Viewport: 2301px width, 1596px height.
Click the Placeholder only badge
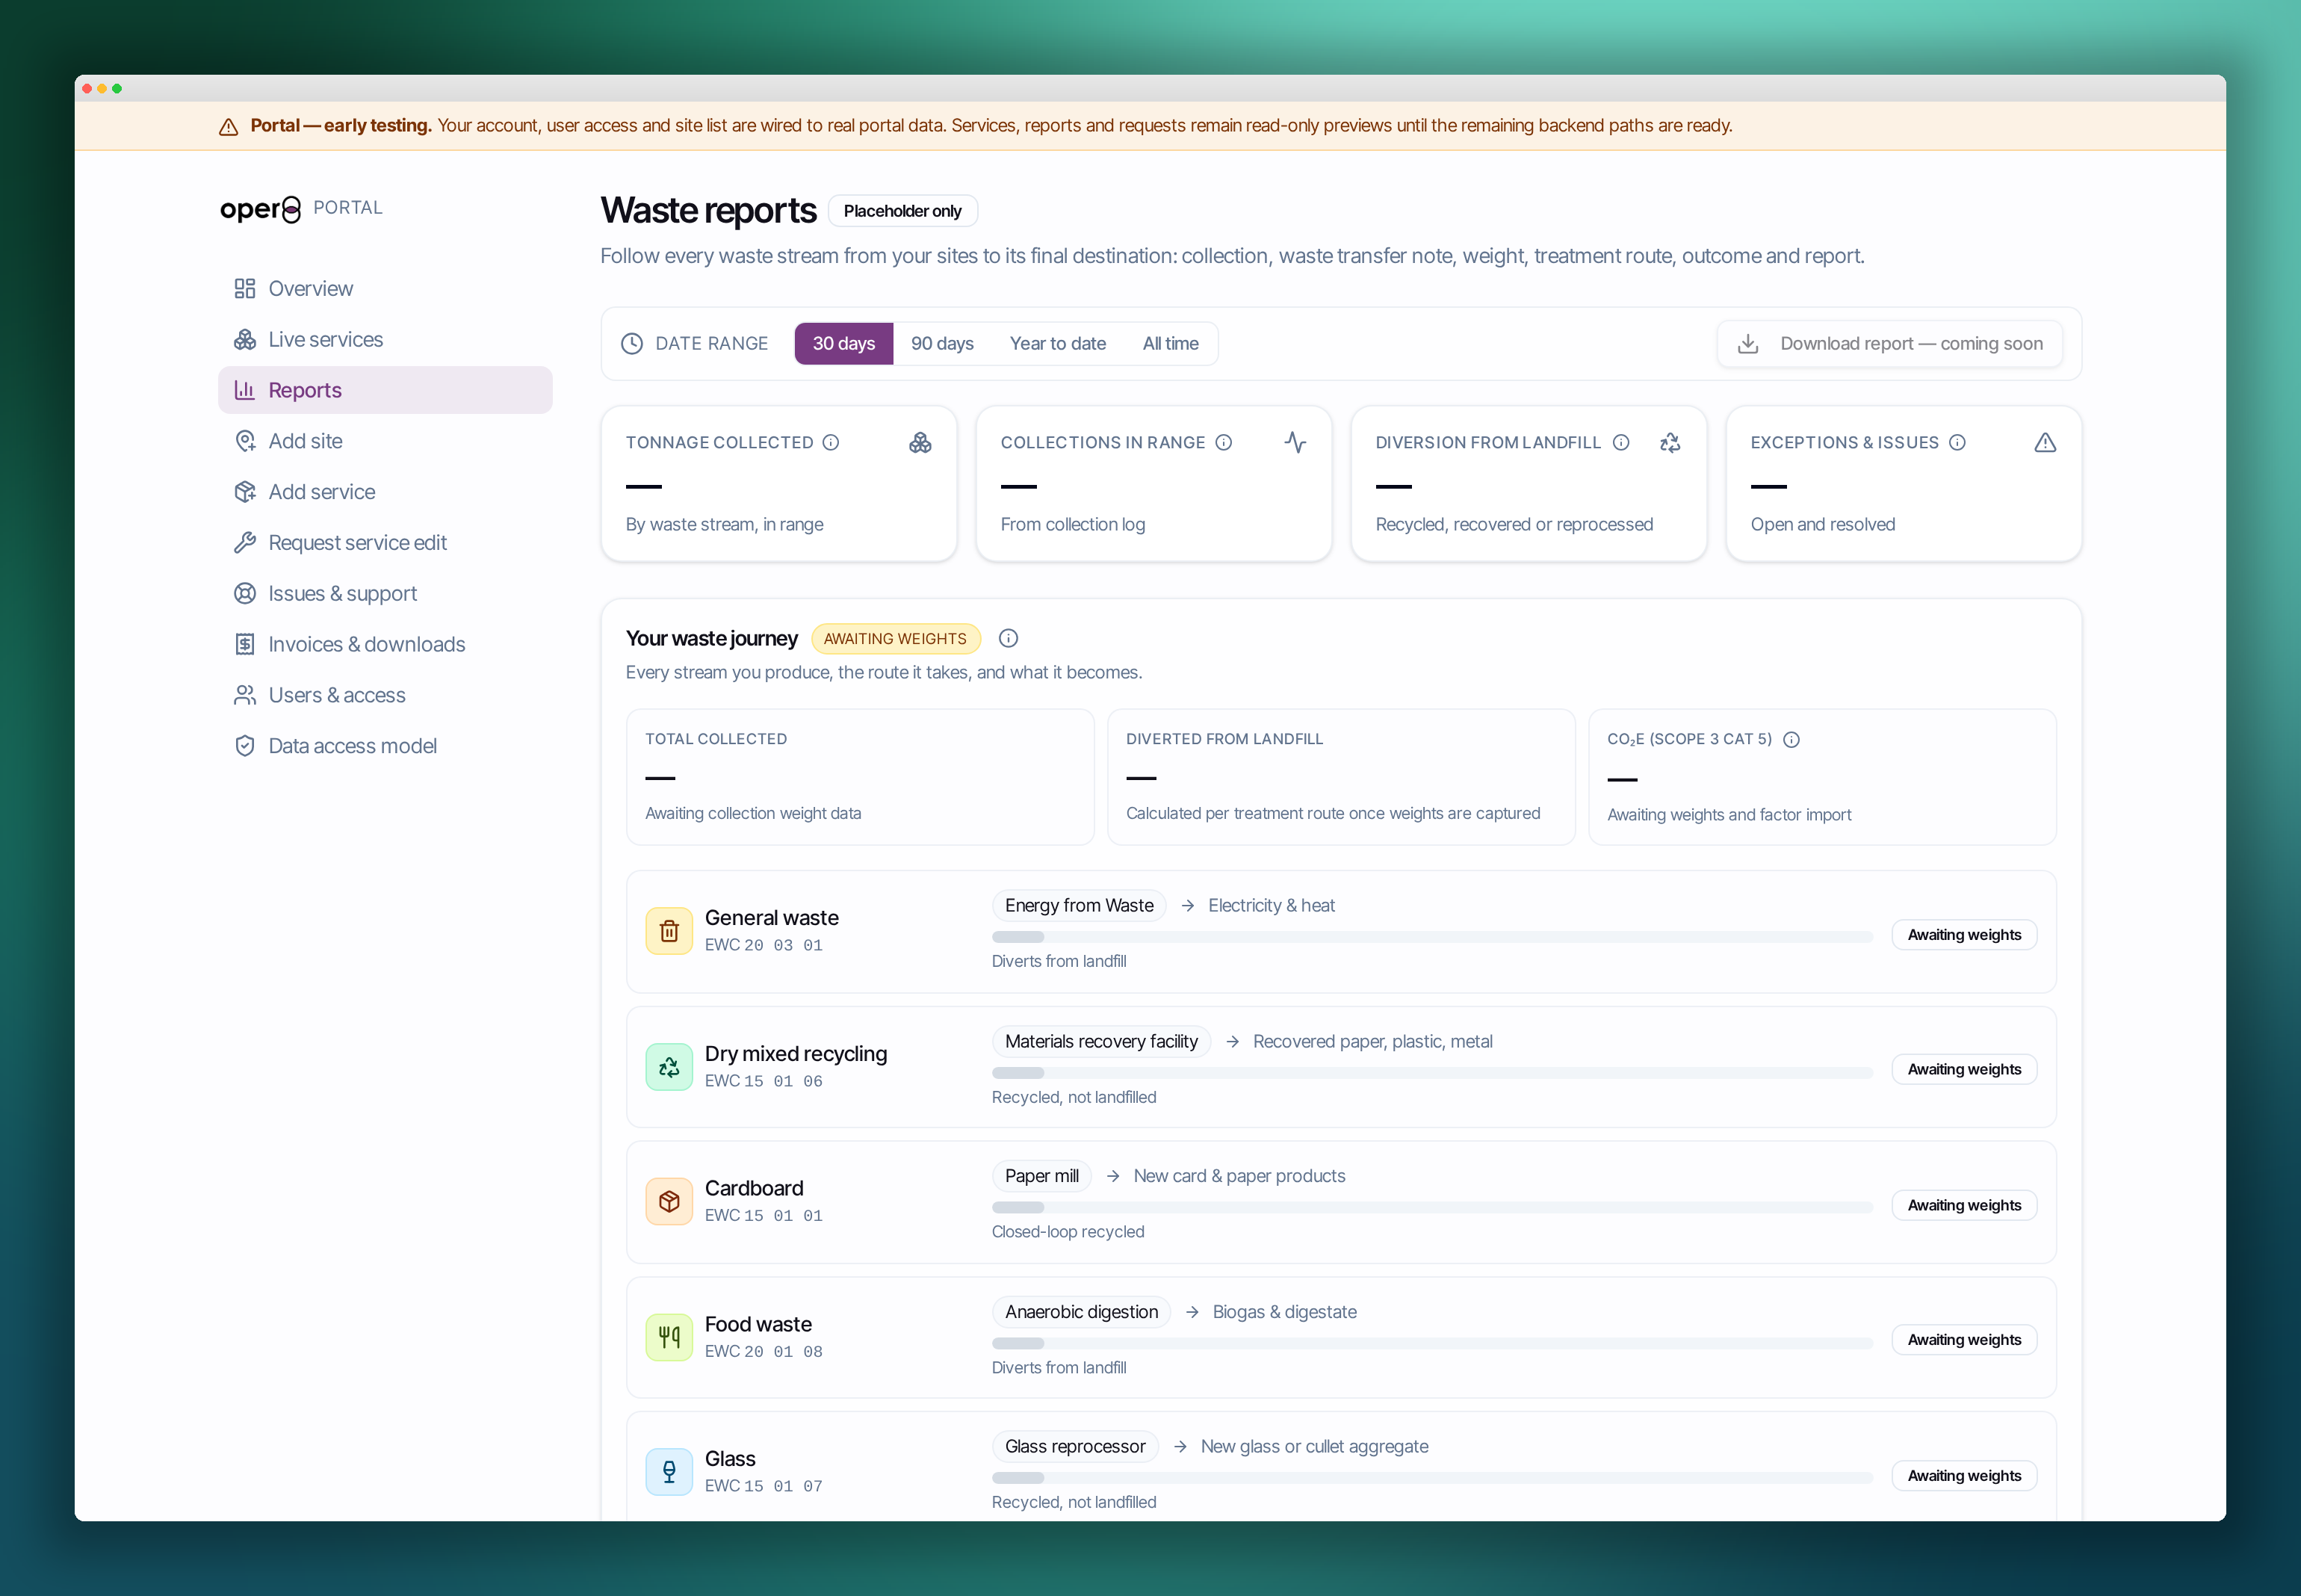902,211
